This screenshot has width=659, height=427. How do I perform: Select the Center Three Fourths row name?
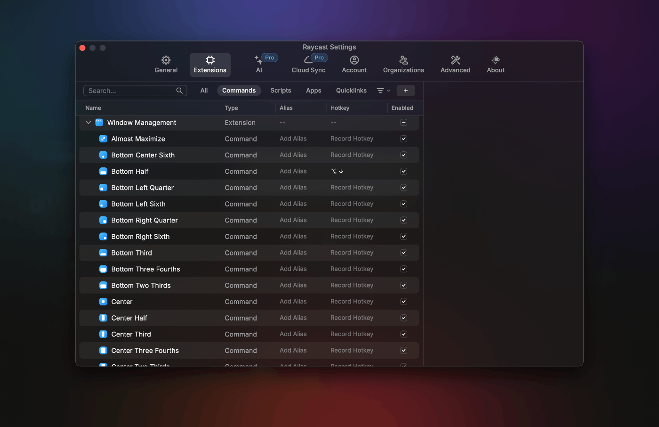pos(145,351)
